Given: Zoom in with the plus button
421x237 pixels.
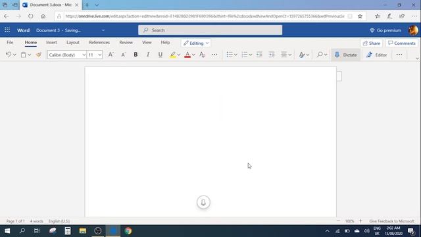Looking at the screenshot, I should [x=360, y=221].
